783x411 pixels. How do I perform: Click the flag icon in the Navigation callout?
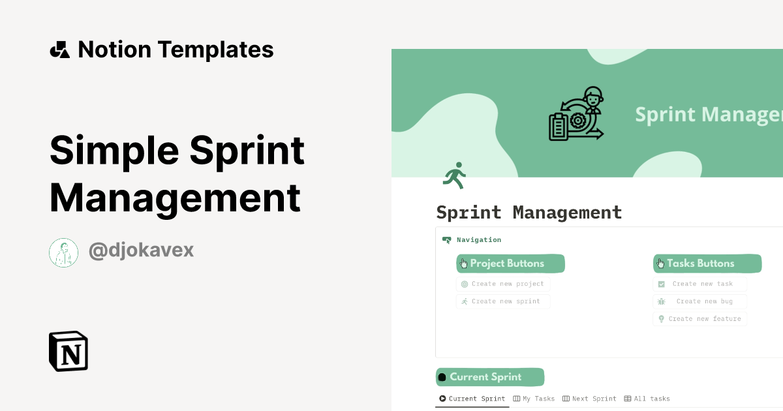pos(447,239)
